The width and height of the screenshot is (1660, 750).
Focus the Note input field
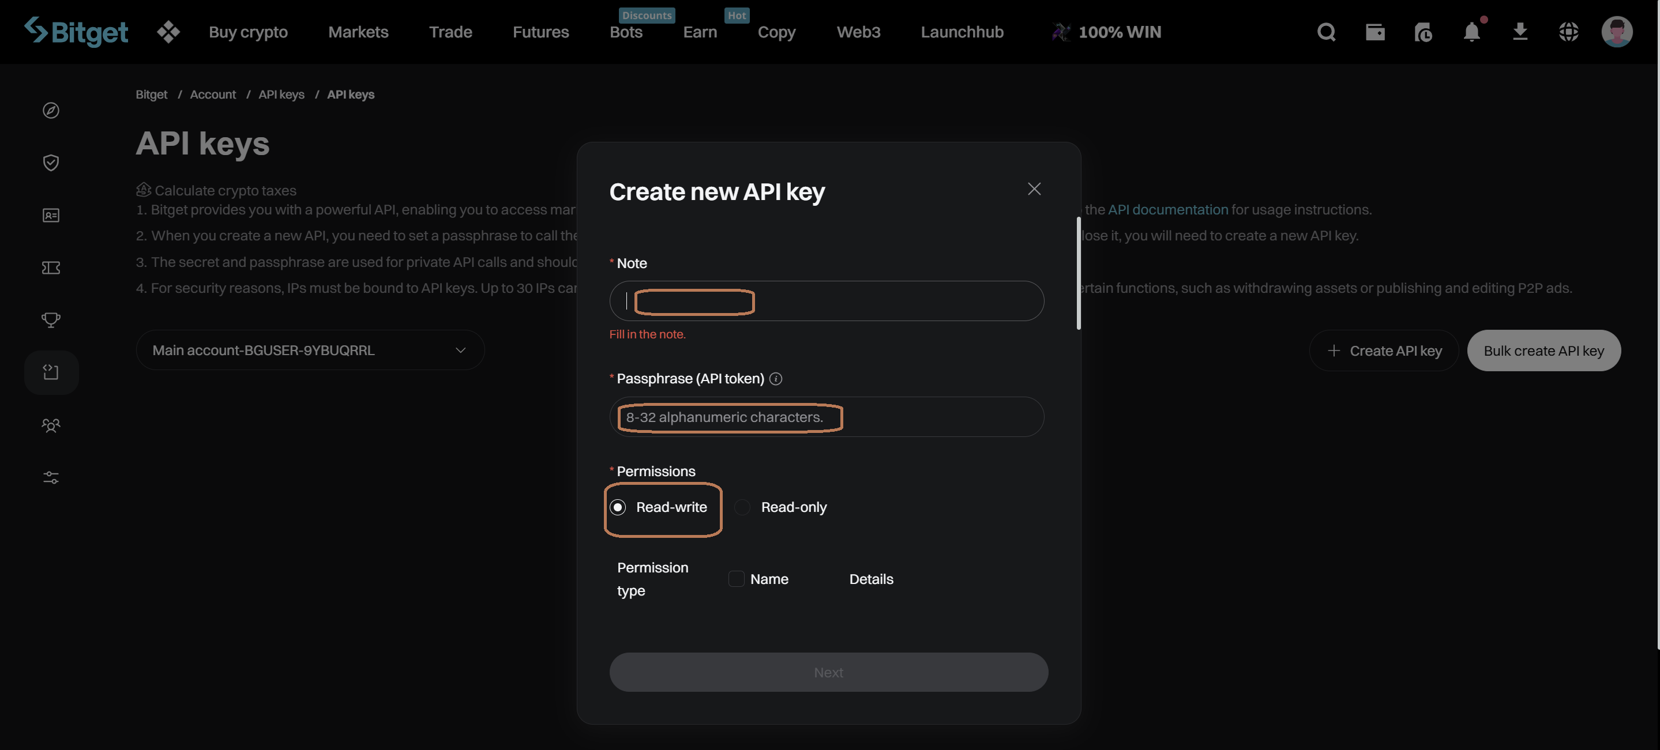tap(827, 301)
